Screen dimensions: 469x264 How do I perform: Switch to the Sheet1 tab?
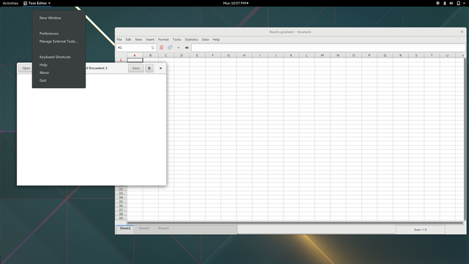[x=125, y=228]
